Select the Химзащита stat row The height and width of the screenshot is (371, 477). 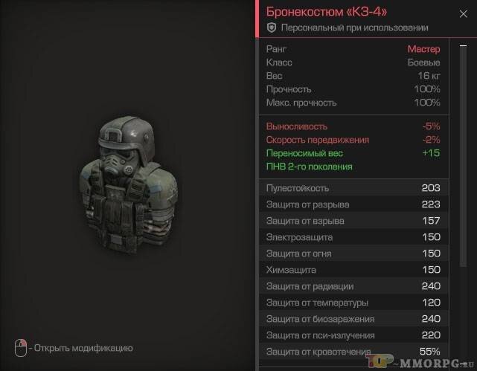click(x=353, y=270)
